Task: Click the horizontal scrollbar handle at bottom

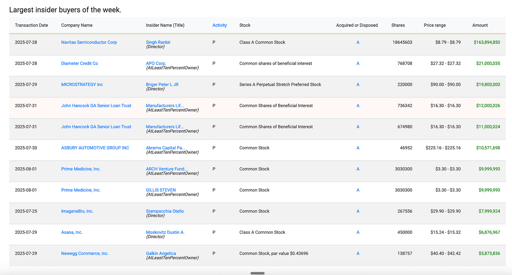Action: (257, 273)
